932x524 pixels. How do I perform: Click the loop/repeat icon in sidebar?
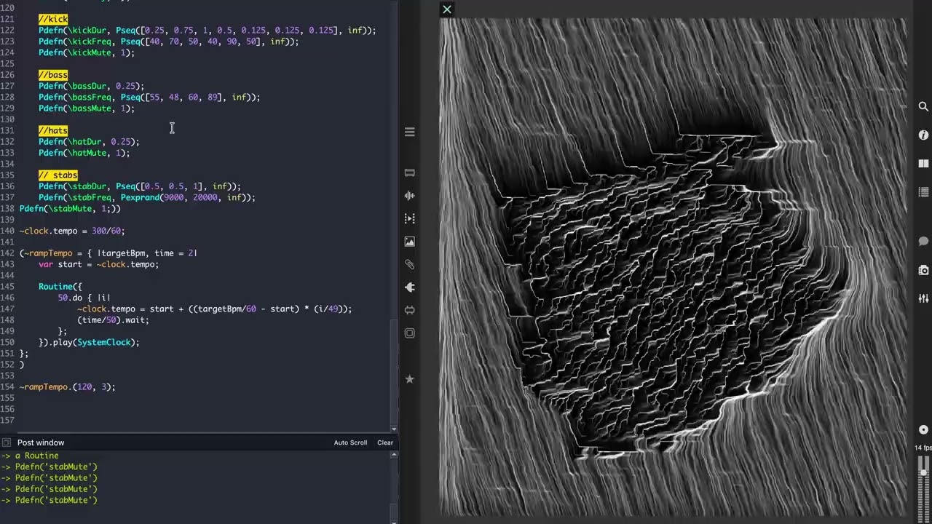[x=409, y=310]
